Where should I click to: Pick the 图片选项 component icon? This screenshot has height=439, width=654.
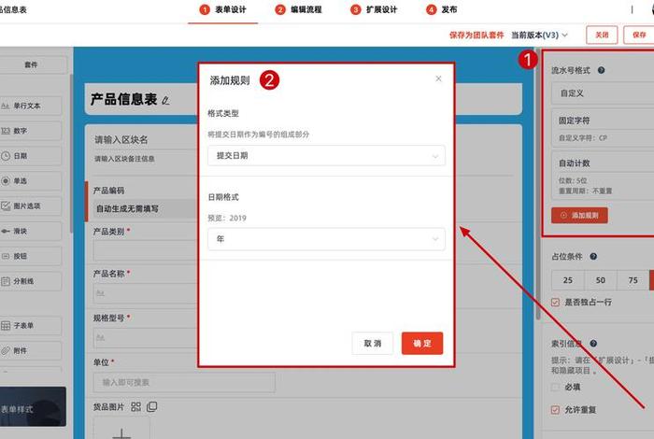(6, 205)
